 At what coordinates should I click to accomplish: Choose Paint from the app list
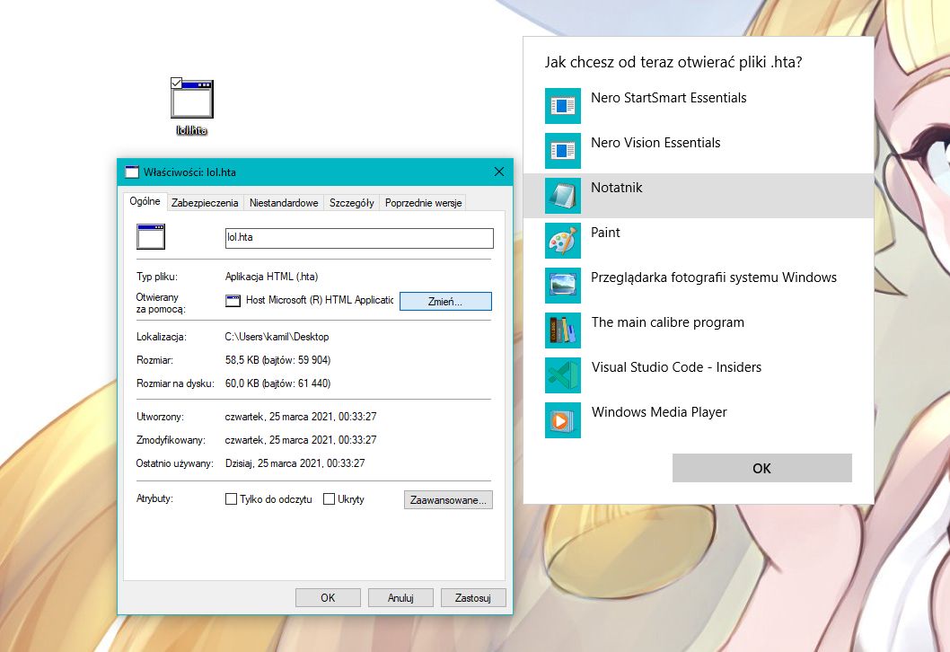click(698, 241)
